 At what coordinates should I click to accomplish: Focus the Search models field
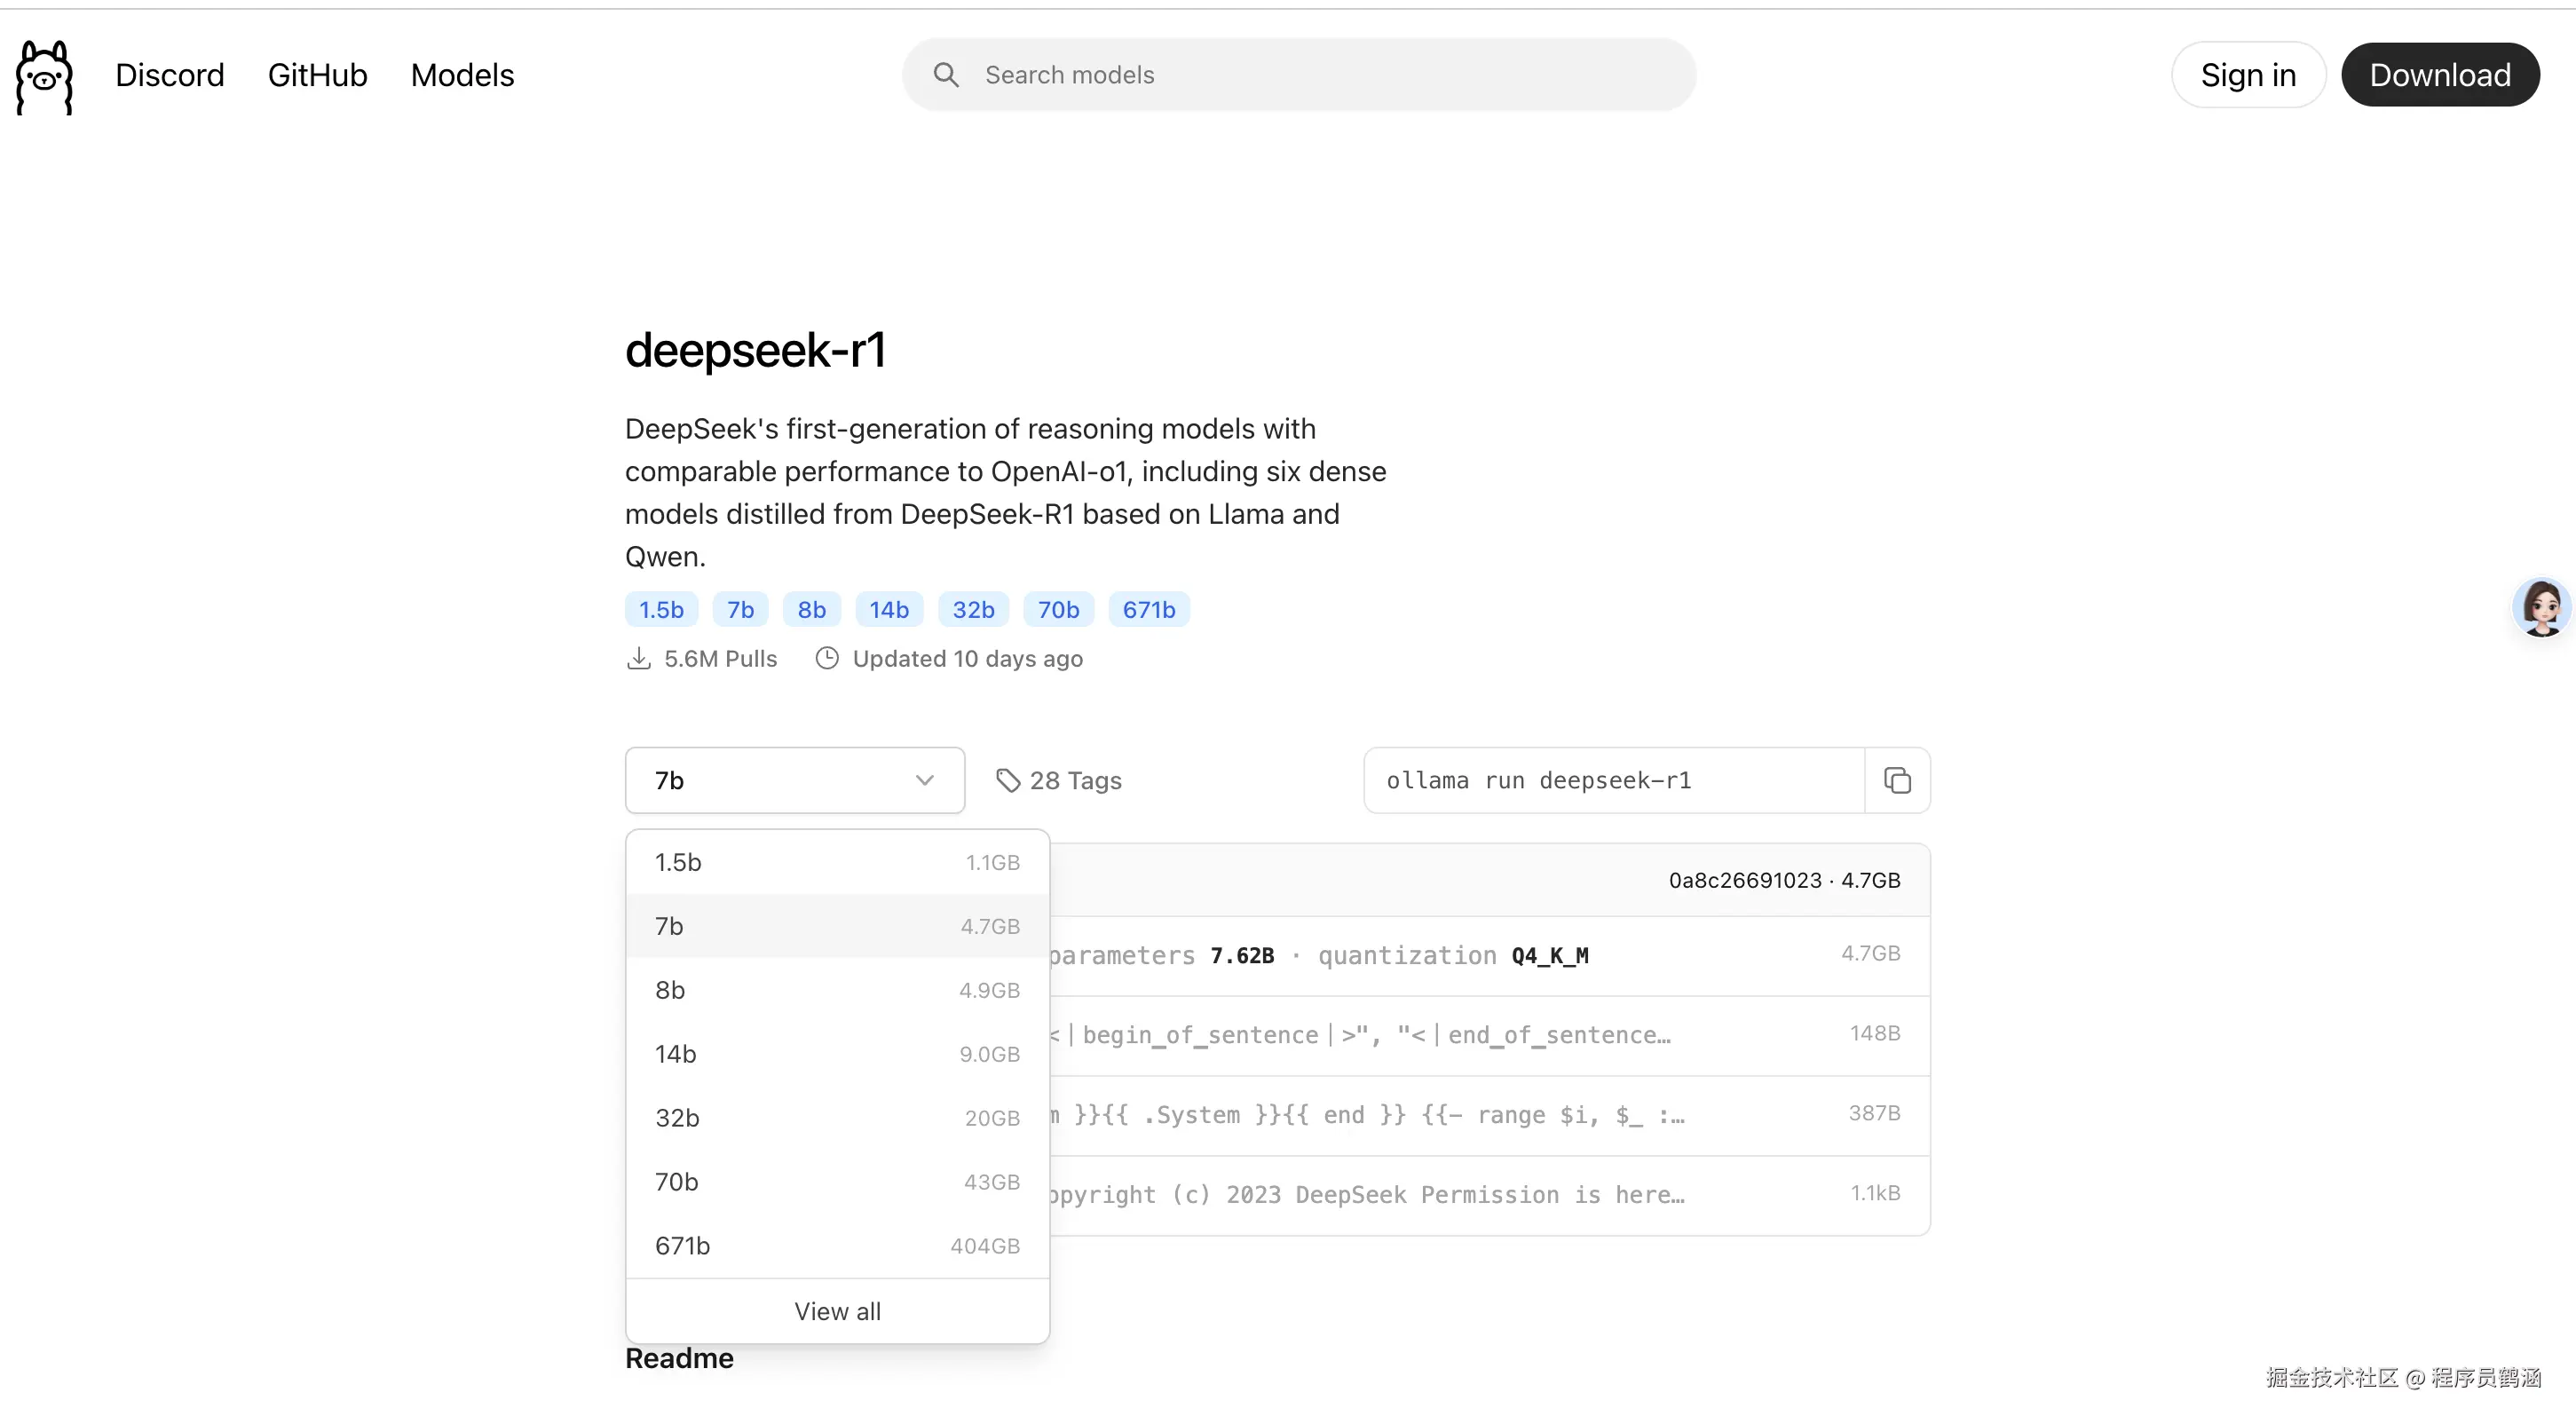[x=1320, y=75]
